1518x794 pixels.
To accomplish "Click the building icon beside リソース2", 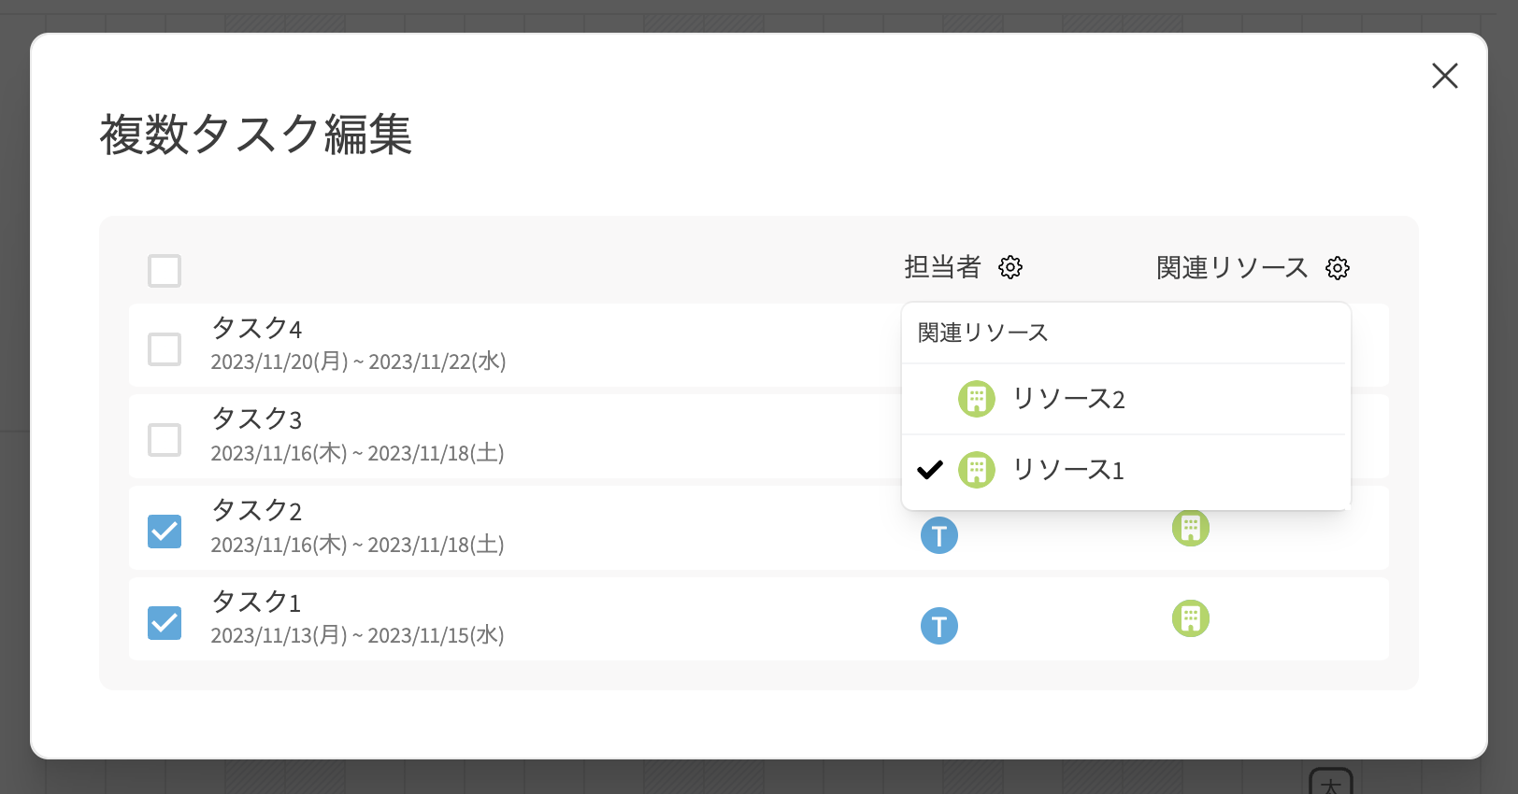I will pyautogui.click(x=977, y=399).
